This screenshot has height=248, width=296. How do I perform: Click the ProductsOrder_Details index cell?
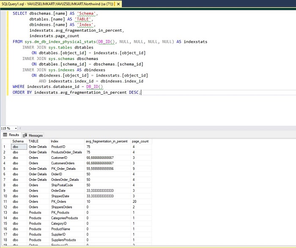click(66, 152)
